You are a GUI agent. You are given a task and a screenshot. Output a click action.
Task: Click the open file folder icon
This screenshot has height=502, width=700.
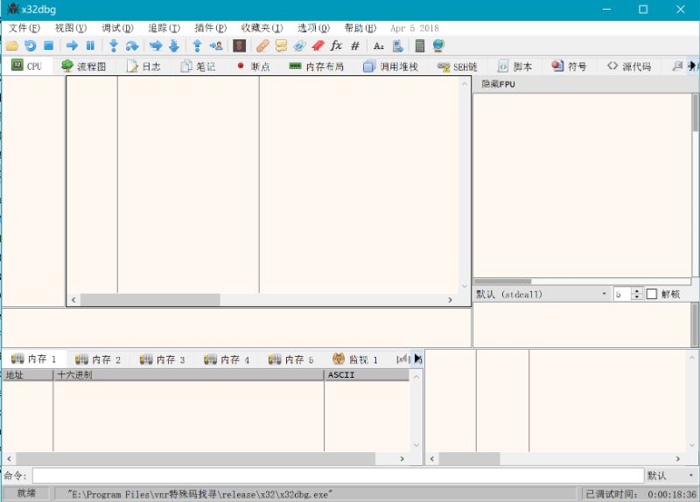tap(11, 45)
